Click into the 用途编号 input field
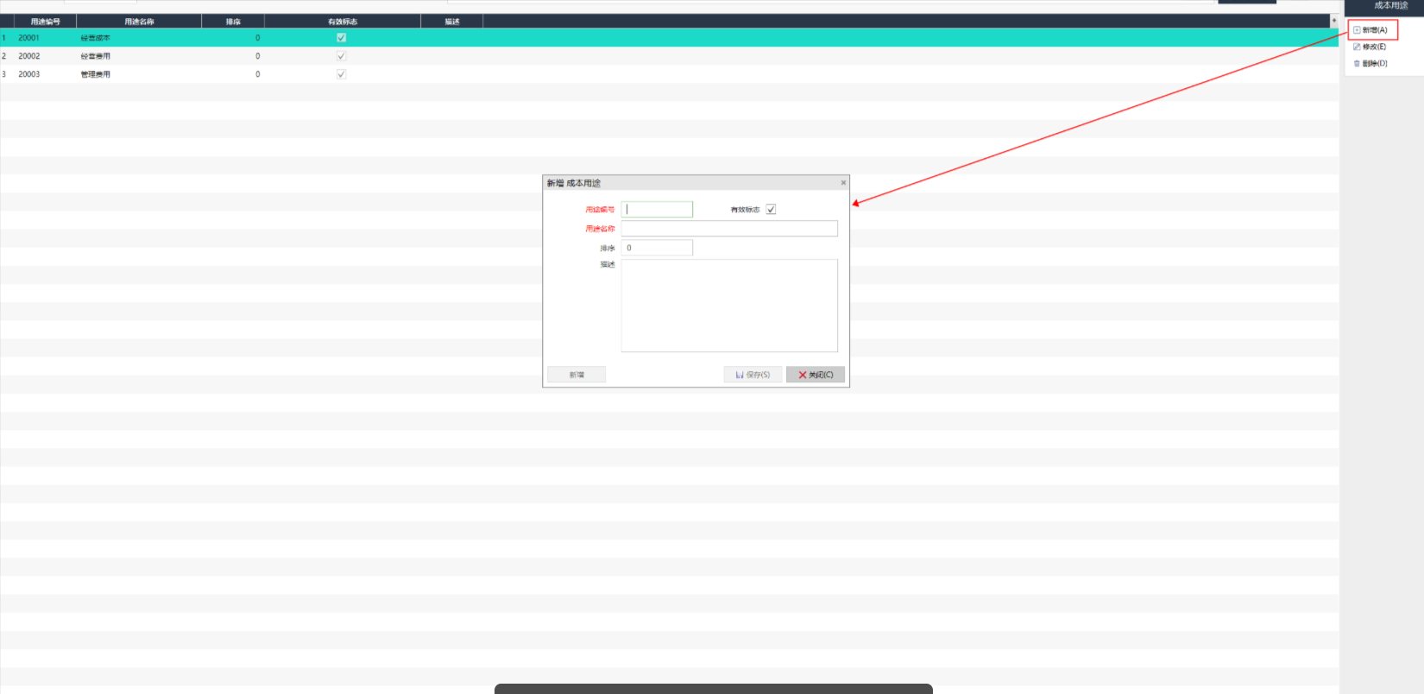Screen dimensions: 1424x694 point(657,210)
